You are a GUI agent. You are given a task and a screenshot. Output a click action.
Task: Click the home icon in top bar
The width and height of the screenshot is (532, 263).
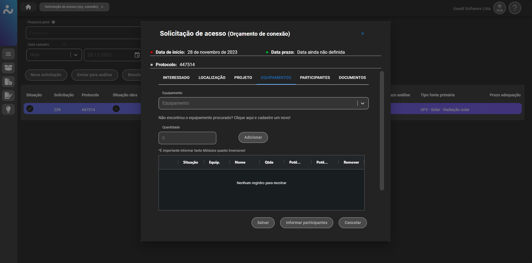(x=28, y=7)
